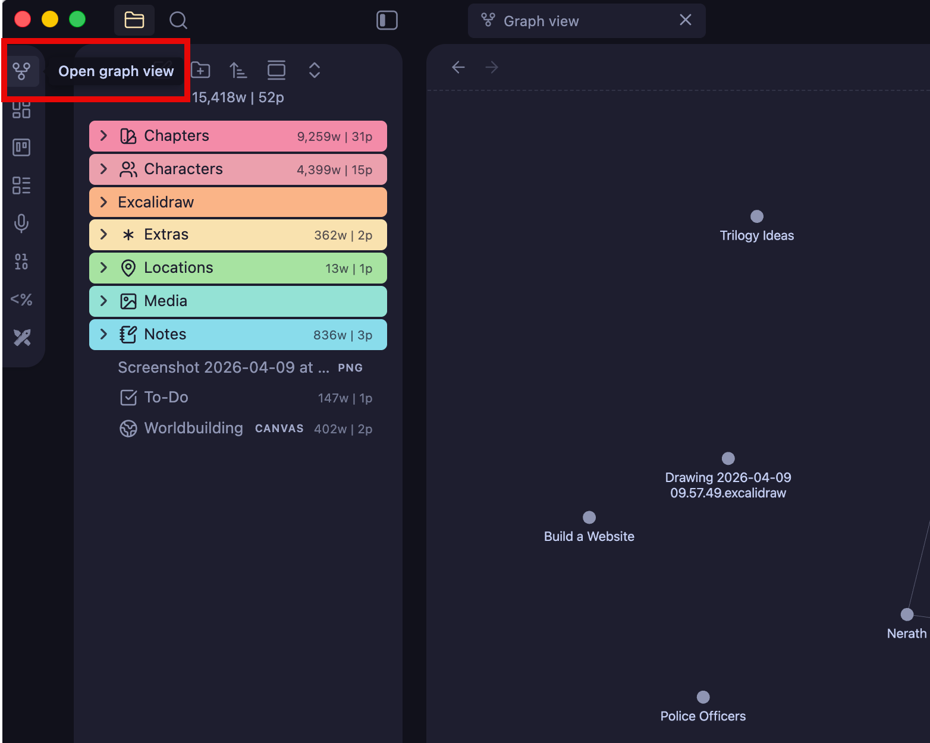The image size is (930, 743).
Task: Expand the Characters folder
Action: tap(104, 169)
